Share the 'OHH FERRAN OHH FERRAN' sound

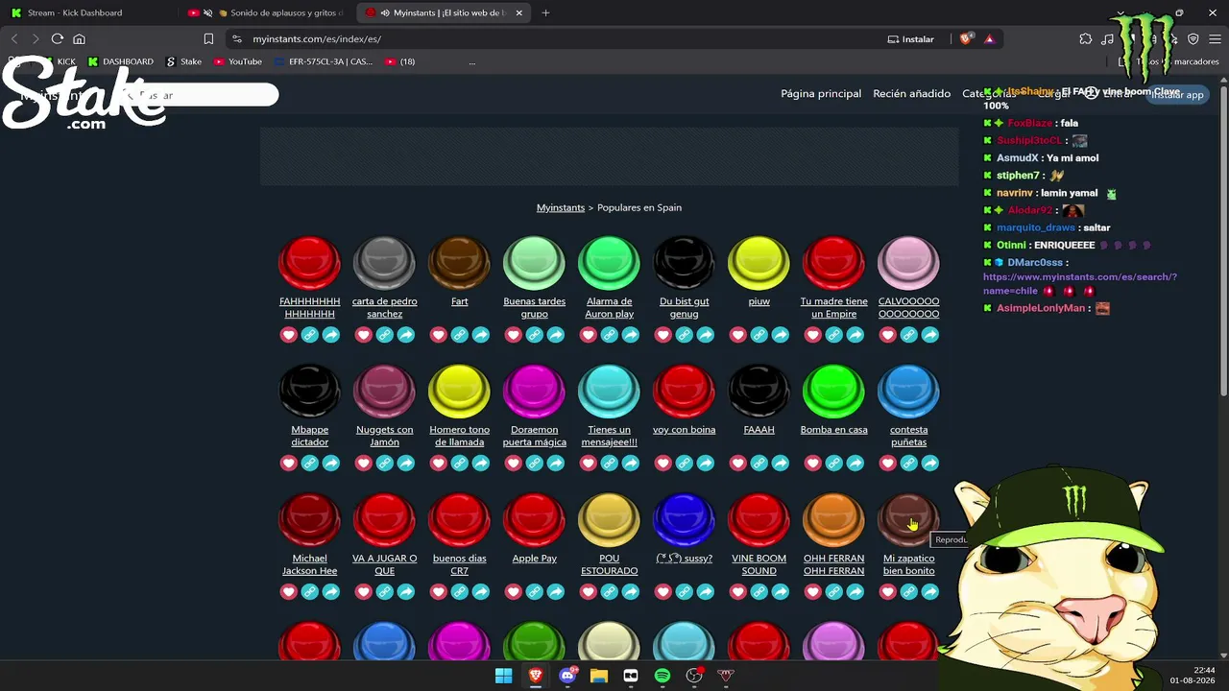(855, 592)
